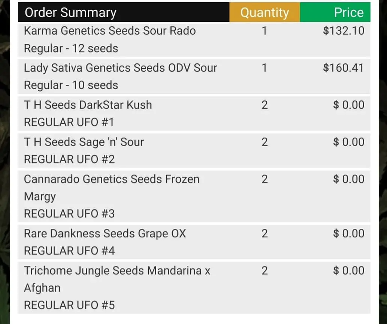The height and width of the screenshot is (324, 387).
Task: Select T H Seeds DarkStar Kush item
Action: click(x=88, y=105)
